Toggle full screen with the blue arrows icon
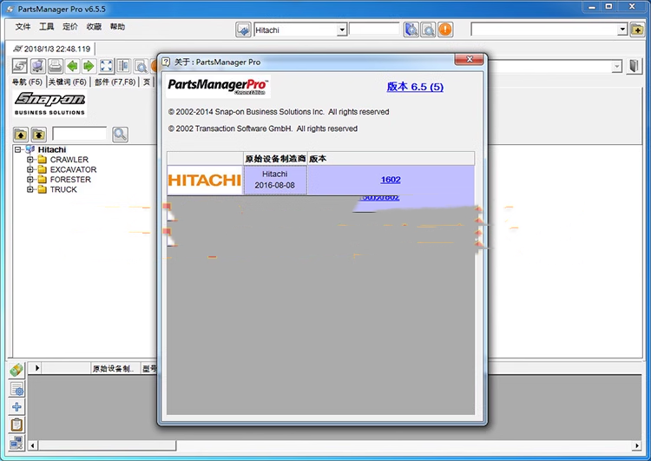The width and height of the screenshot is (651, 461). click(106, 66)
